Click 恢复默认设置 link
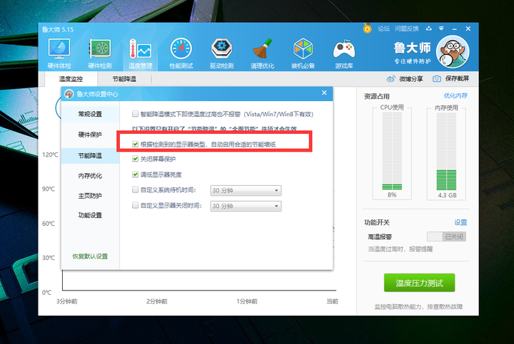The height and width of the screenshot is (344, 514). (90, 256)
